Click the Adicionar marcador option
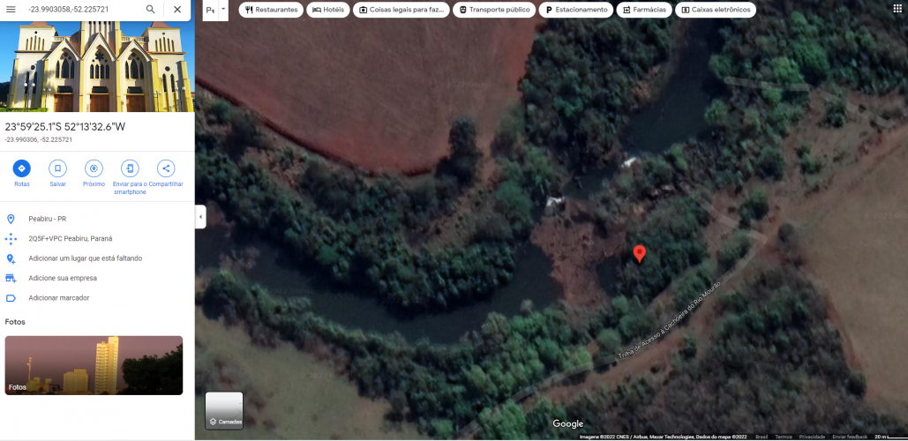 pos(58,298)
